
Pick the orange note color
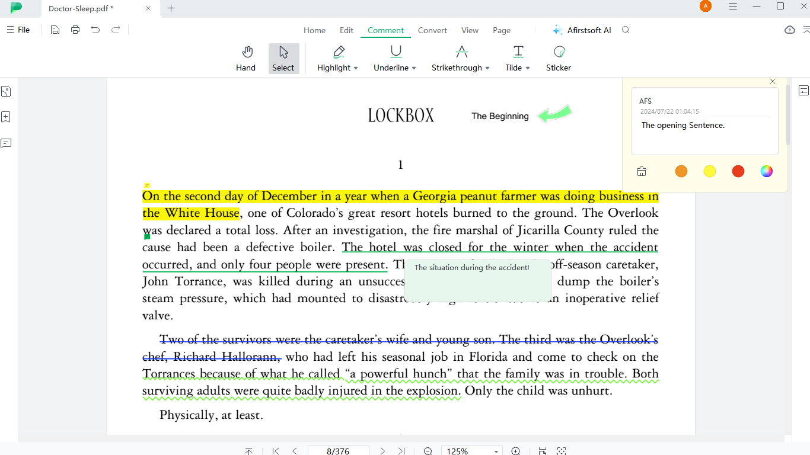pyautogui.click(x=681, y=171)
